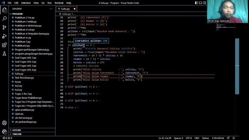Expand folded elif pilihan == 2 block
The height and width of the screenshot is (140, 249).
coord(66,87)
